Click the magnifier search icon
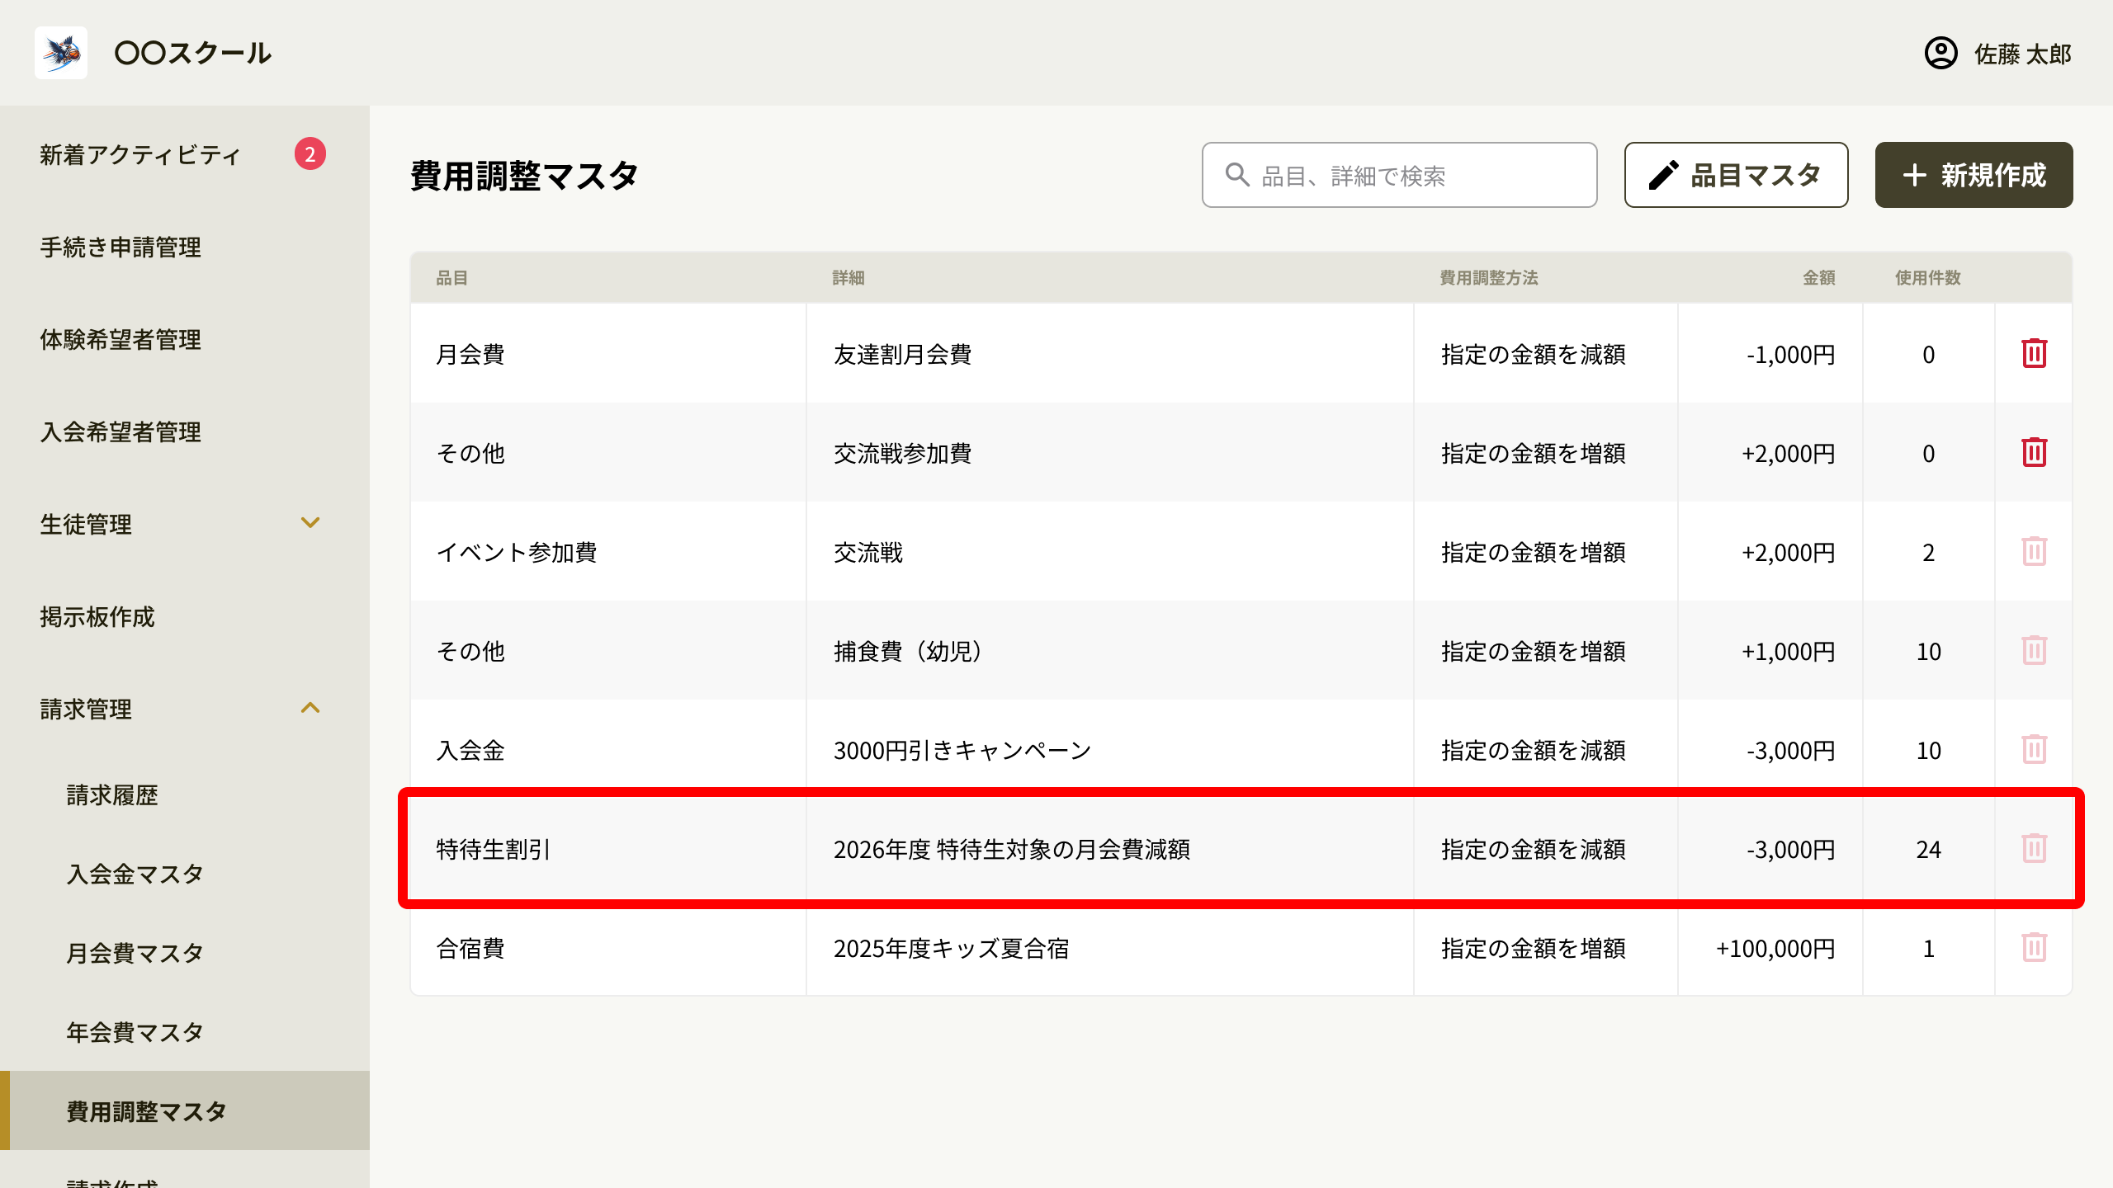The image size is (2113, 1188). click(x=1236, y=175)
